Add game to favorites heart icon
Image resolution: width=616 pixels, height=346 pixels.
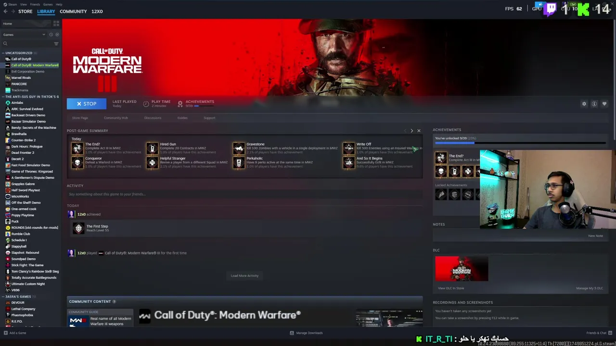tap(604, 104)
